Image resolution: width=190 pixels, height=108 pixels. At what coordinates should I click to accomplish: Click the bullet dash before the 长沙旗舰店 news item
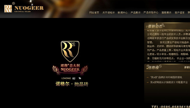[148, 83]
